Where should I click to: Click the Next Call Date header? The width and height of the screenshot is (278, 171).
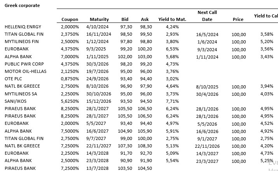coord(207,16)
